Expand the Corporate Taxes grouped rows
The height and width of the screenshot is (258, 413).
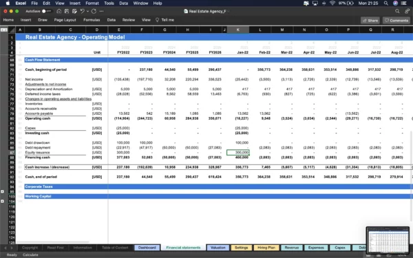point(2,191)
